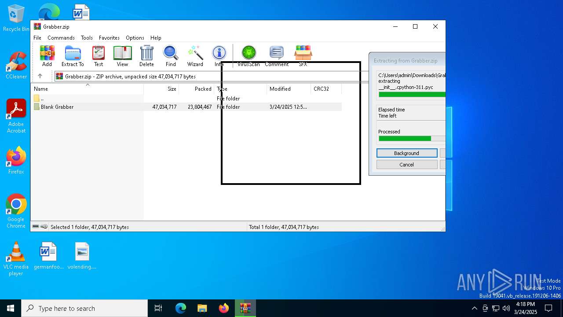
Task: Sort by Packed column header
Action: tap(197, 89)
